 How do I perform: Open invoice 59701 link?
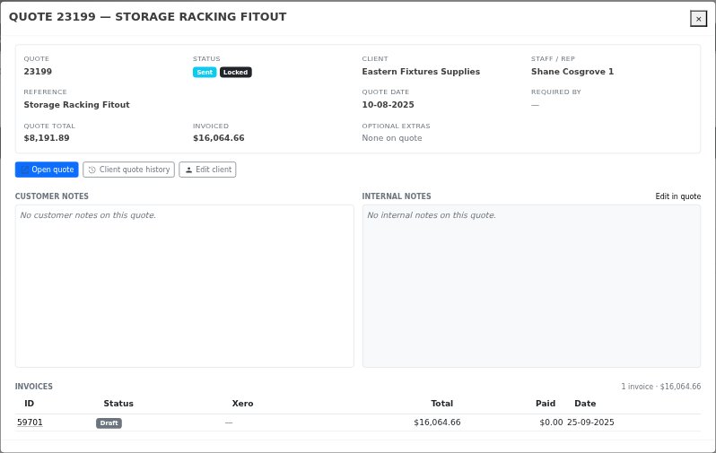30,423
